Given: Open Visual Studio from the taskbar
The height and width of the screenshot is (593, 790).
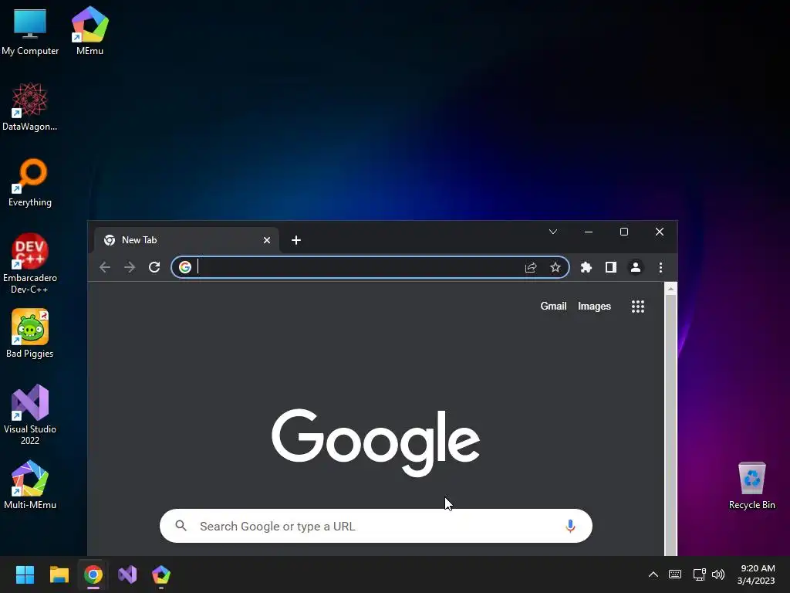Looking at the screenshot, I should (127, 574).
